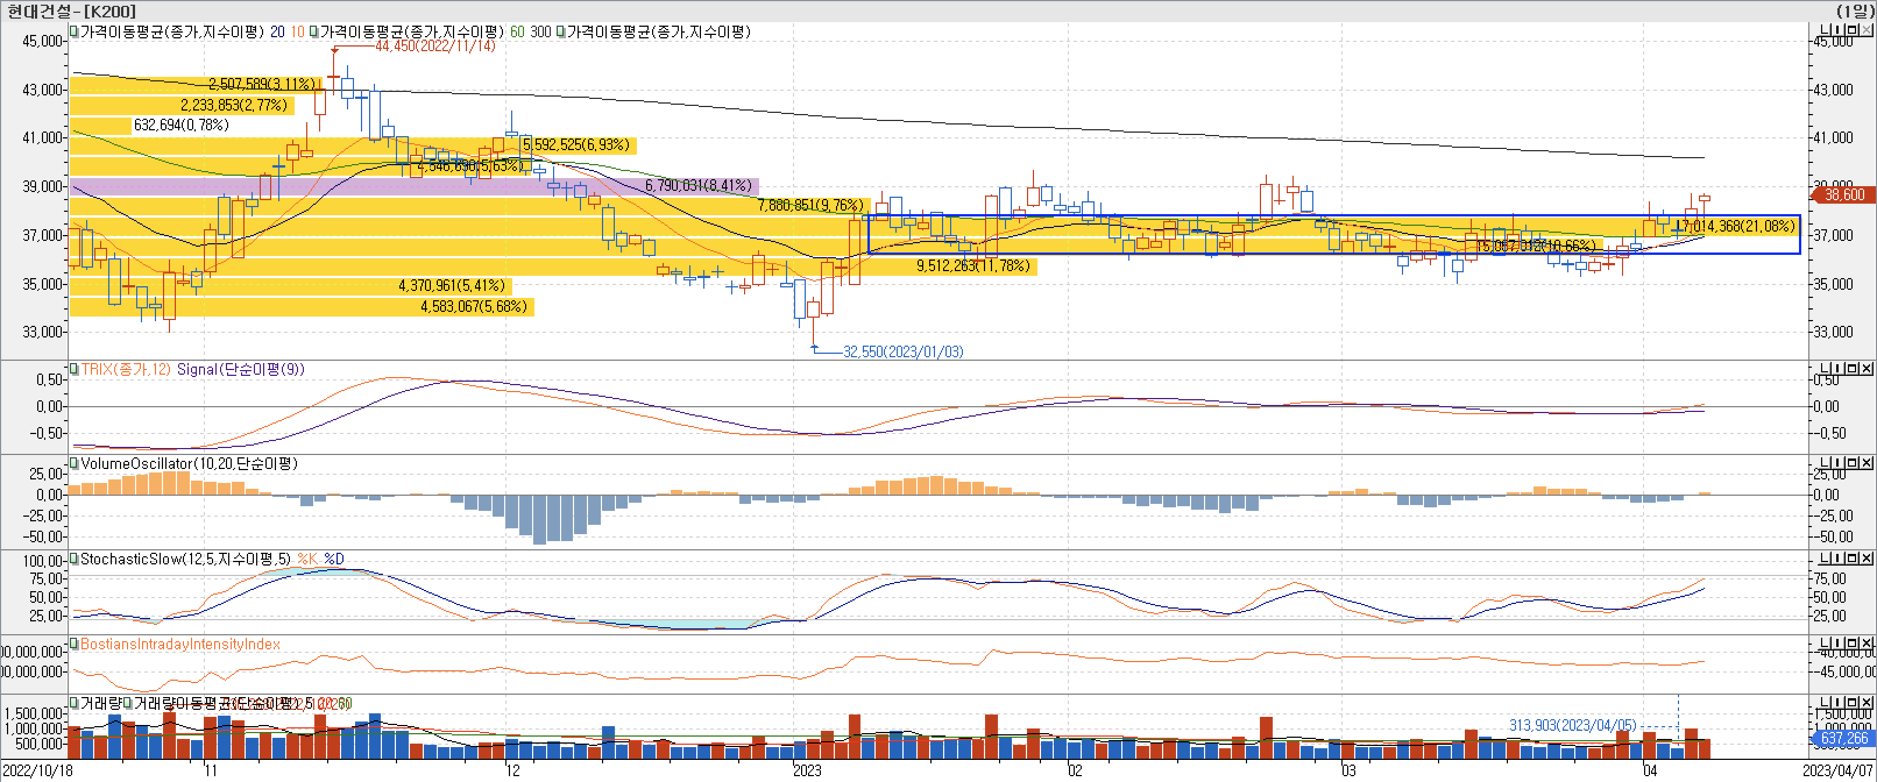1877x782 pixels.
Task: Toggle StochasticSlow legend box
Action: click(x=73, y=559)
